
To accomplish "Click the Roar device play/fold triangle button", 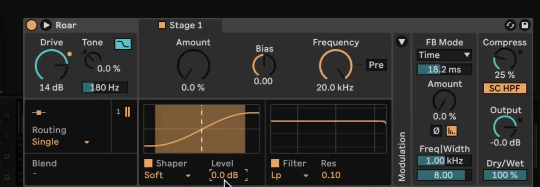I will pos(46,25).
